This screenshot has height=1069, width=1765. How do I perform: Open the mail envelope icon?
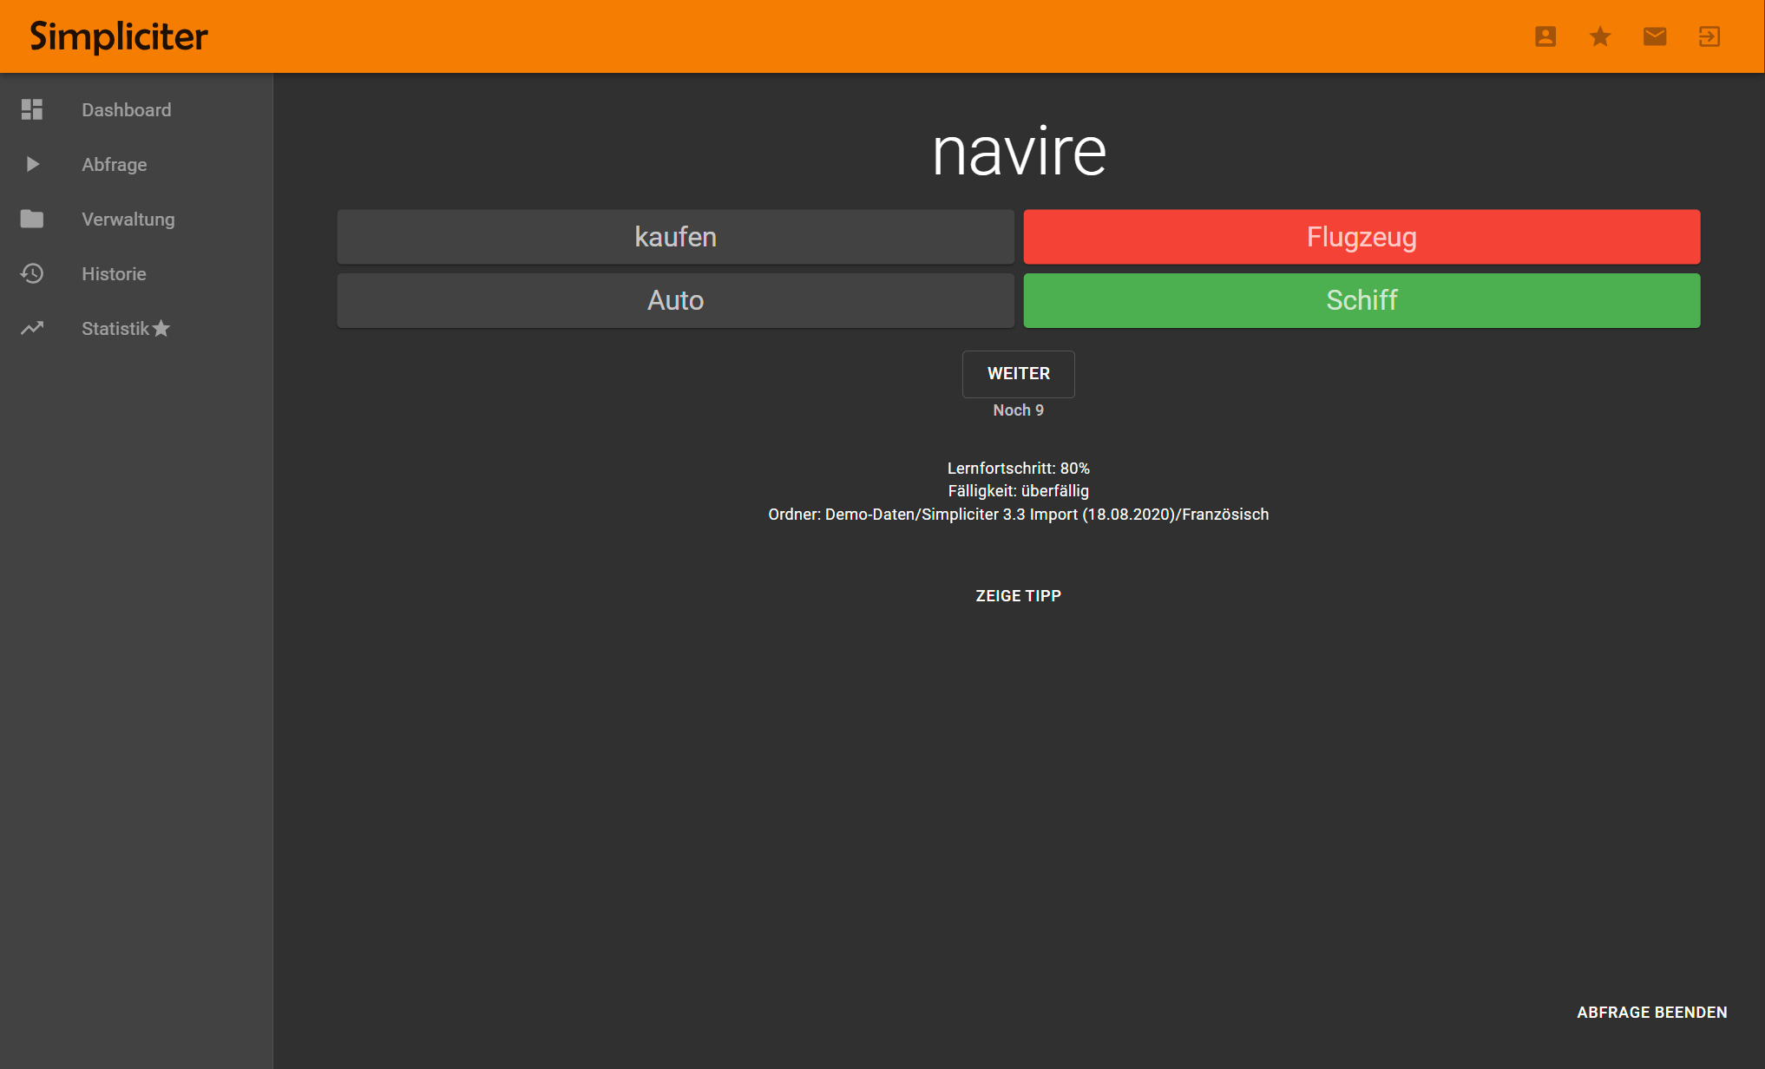pyautogui.click(x=1655, y=36)
